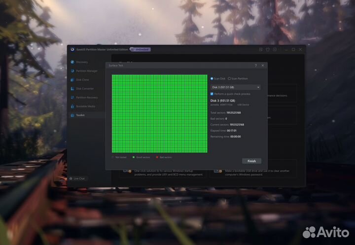The width and height of the screenshot is (355, 245).
Task: Click the Finish button
Action: [251, 161]
